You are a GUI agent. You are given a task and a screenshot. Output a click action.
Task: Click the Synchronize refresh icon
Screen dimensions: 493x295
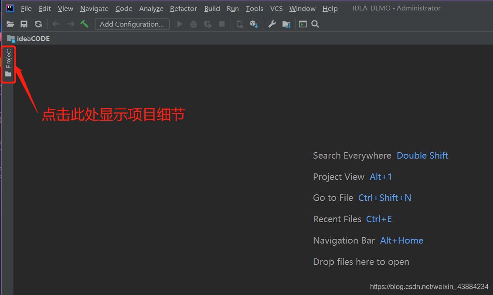coord(38,24)
